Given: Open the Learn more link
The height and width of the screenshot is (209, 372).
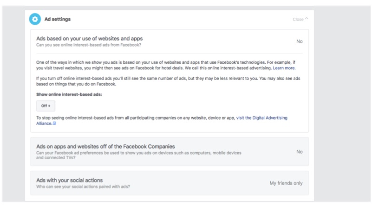Looking at the screenshot, I should click(x=284, y=68).
